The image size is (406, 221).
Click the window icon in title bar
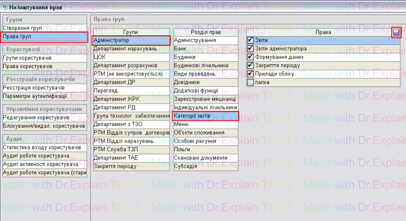point(5,6)
